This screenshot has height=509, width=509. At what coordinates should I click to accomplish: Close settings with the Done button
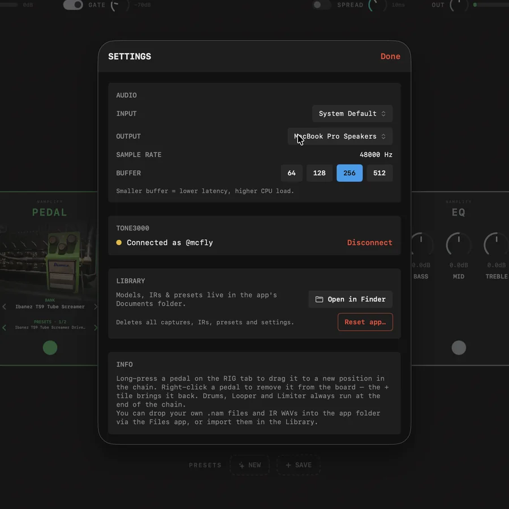[x=390, y=57]
